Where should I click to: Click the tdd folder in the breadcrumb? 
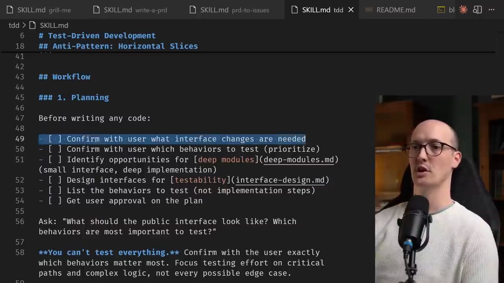(x=14, y=25)
